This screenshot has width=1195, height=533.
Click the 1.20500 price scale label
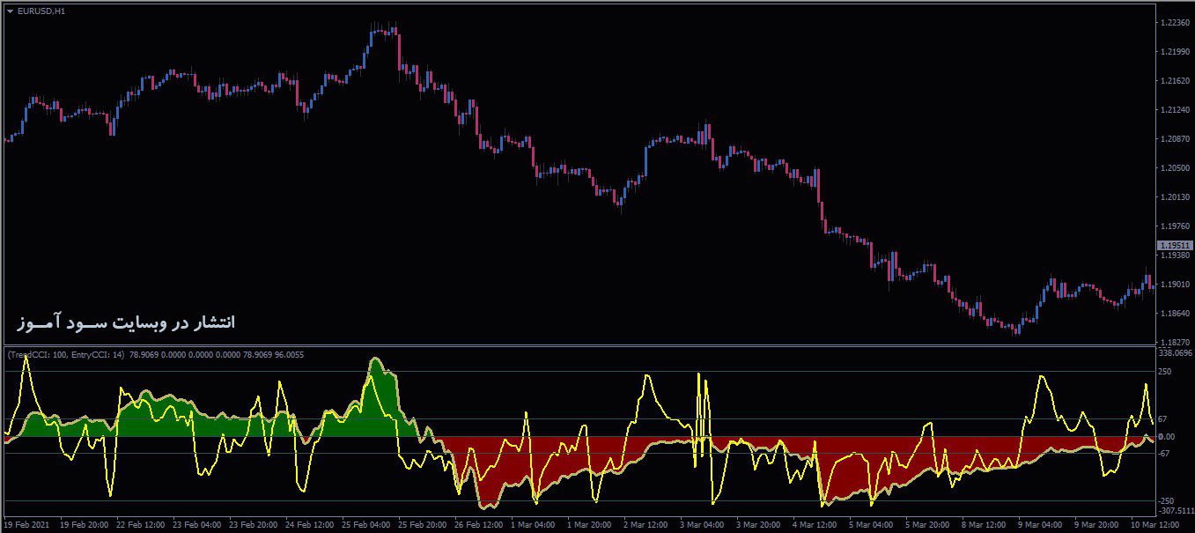coord(1176,168)
